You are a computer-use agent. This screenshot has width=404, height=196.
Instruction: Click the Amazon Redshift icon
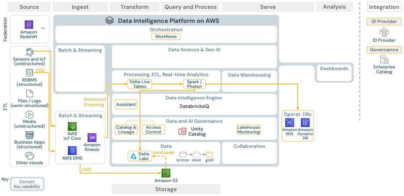tap(29, 25)
